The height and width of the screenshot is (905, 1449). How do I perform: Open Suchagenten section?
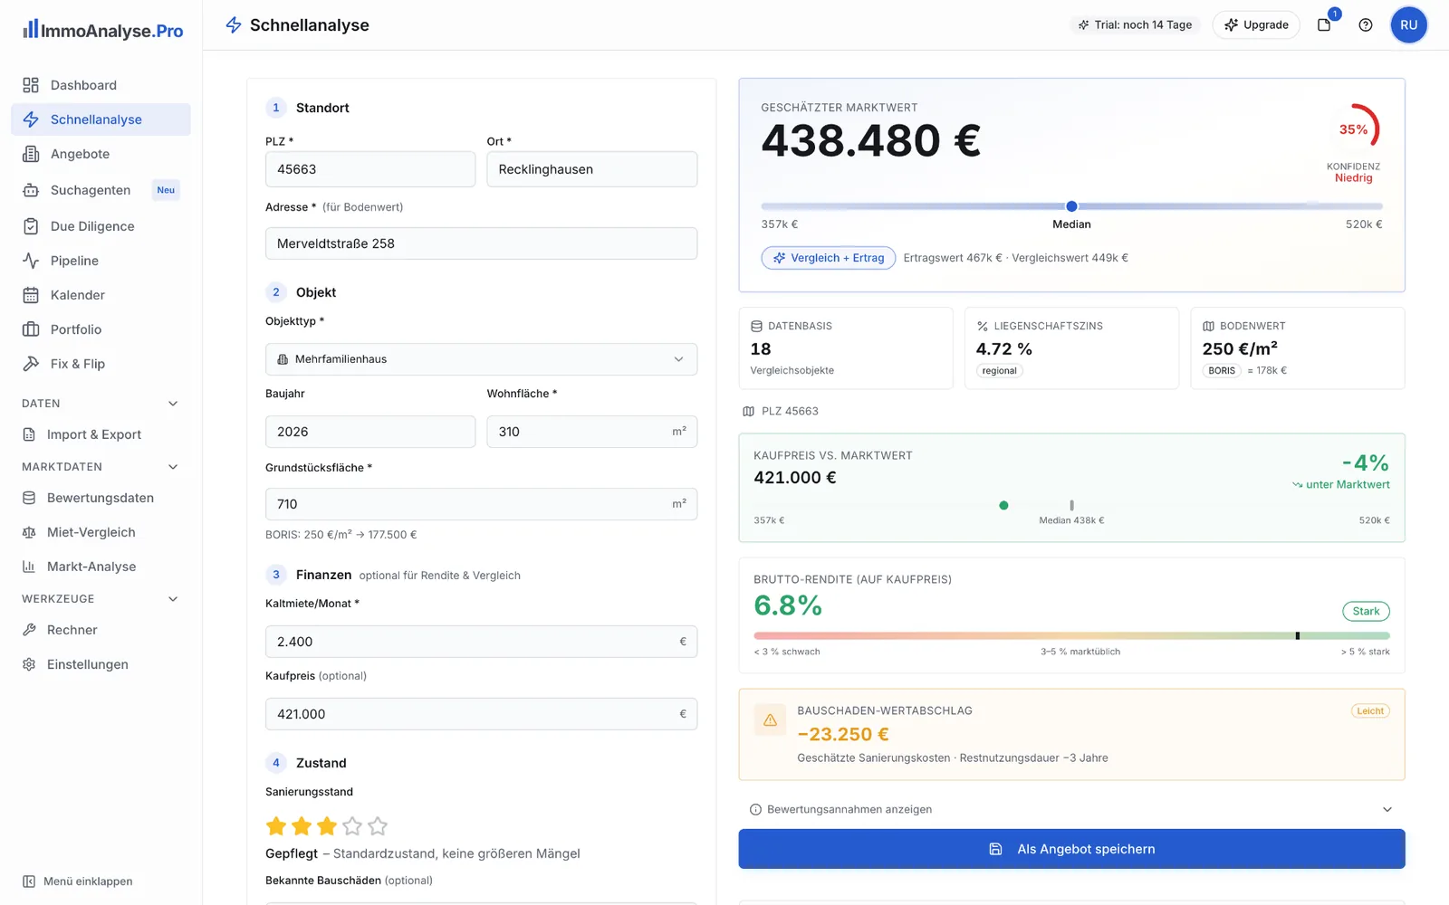(101, 190)
